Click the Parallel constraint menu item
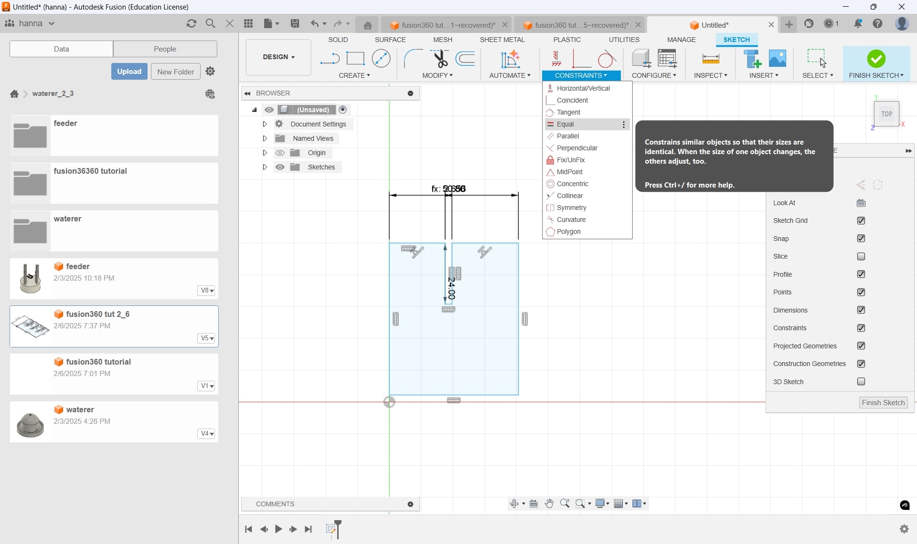The height and width of the screenshot is (544, 917). click(567, 136)
